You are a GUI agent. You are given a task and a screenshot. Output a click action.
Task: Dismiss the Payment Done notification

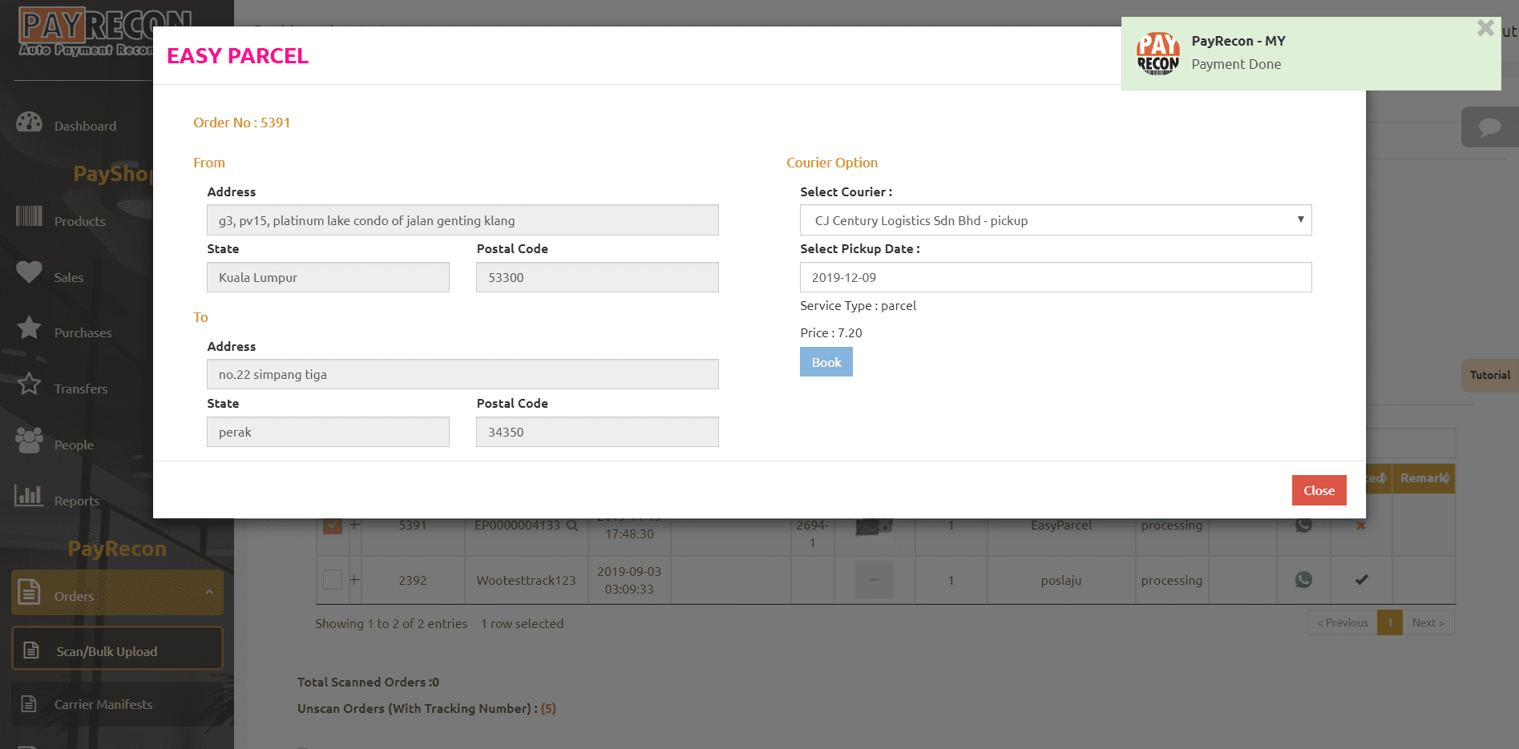click(1485, 28)
